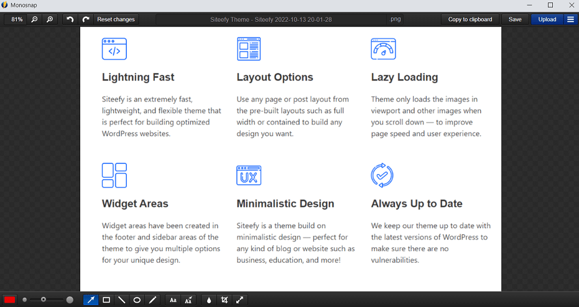Screen dimensions: 579x307
Task: Open the .png file format selector
Action: click(396, 19)
